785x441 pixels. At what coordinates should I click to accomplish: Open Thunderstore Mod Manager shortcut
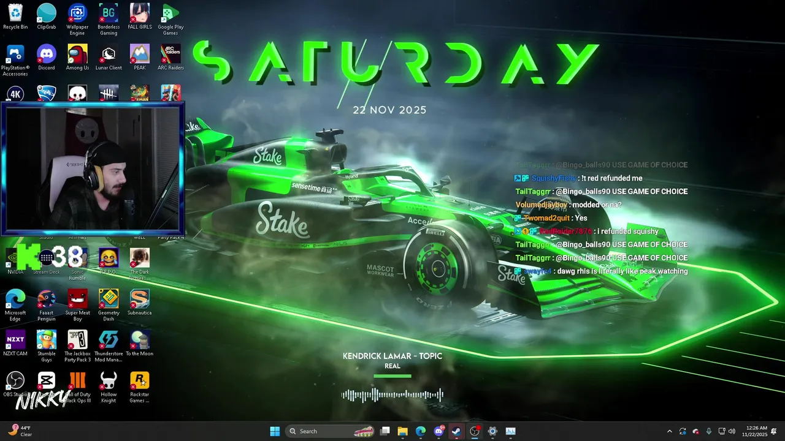pyautogui.click(x=109, y=346)
